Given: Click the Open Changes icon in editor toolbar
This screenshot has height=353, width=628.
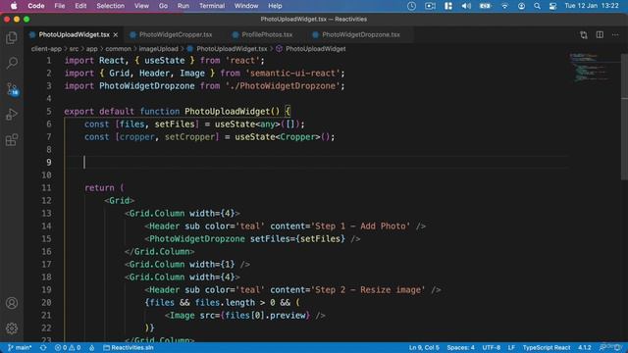Looking at the screenshot, I should pyautogui.click(x=584, y=35).
